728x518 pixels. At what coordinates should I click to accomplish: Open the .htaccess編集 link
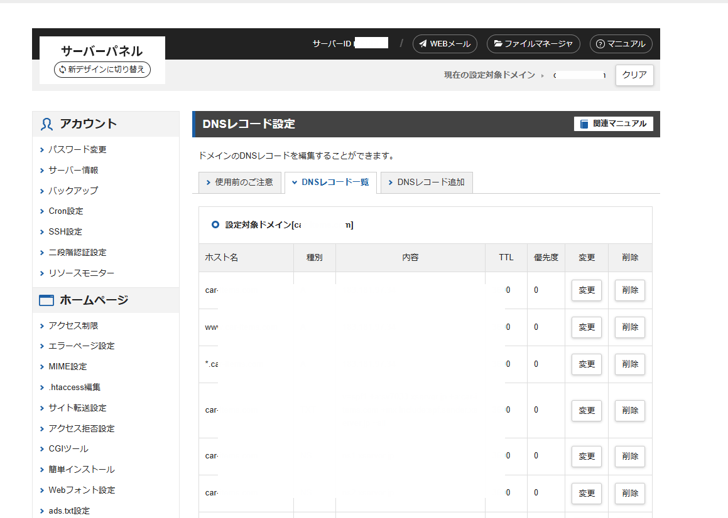pyautogui.click(x=74, y=388)
